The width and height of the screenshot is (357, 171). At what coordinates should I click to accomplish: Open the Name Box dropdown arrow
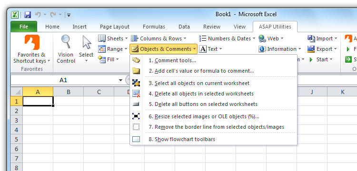click(x=120, y=80)
